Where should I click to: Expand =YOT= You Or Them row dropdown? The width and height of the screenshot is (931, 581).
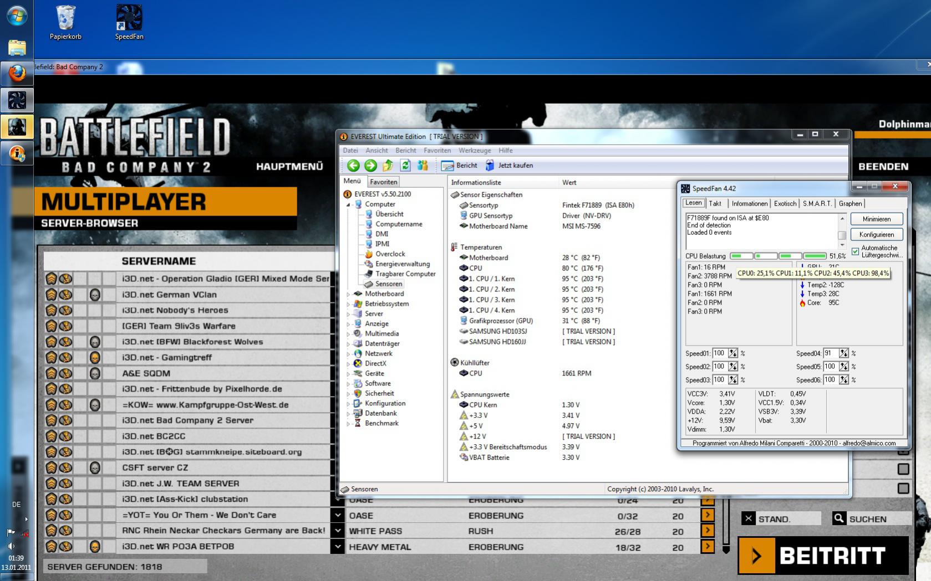point(338,515)
